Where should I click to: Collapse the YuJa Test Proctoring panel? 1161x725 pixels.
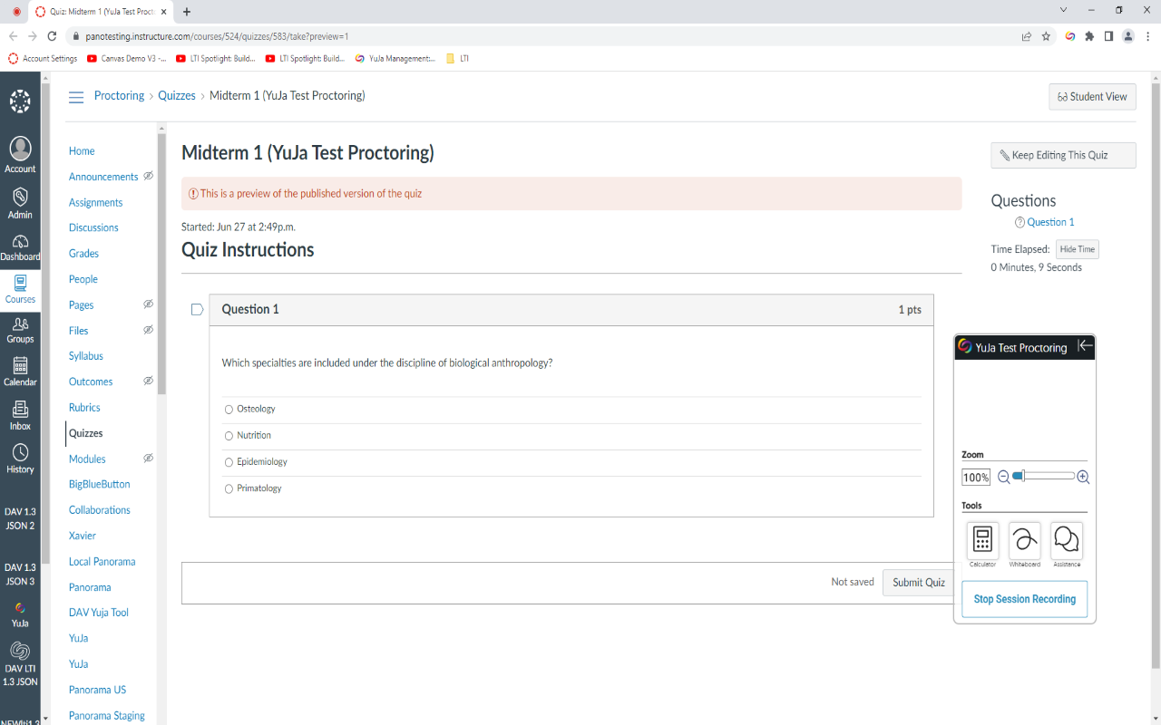1085,346
